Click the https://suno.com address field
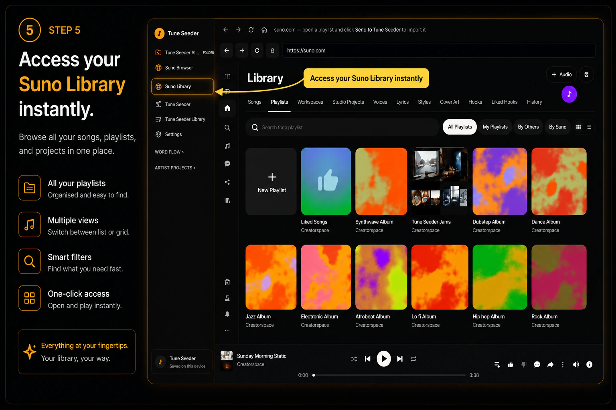 click(x=439, y=50)
